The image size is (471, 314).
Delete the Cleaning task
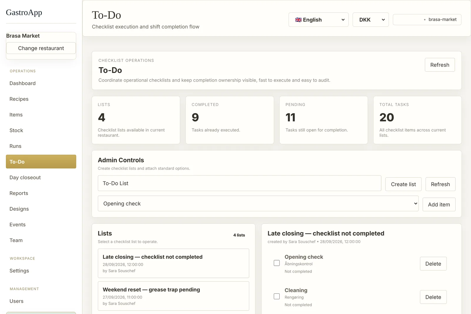[x=433, y=297]
